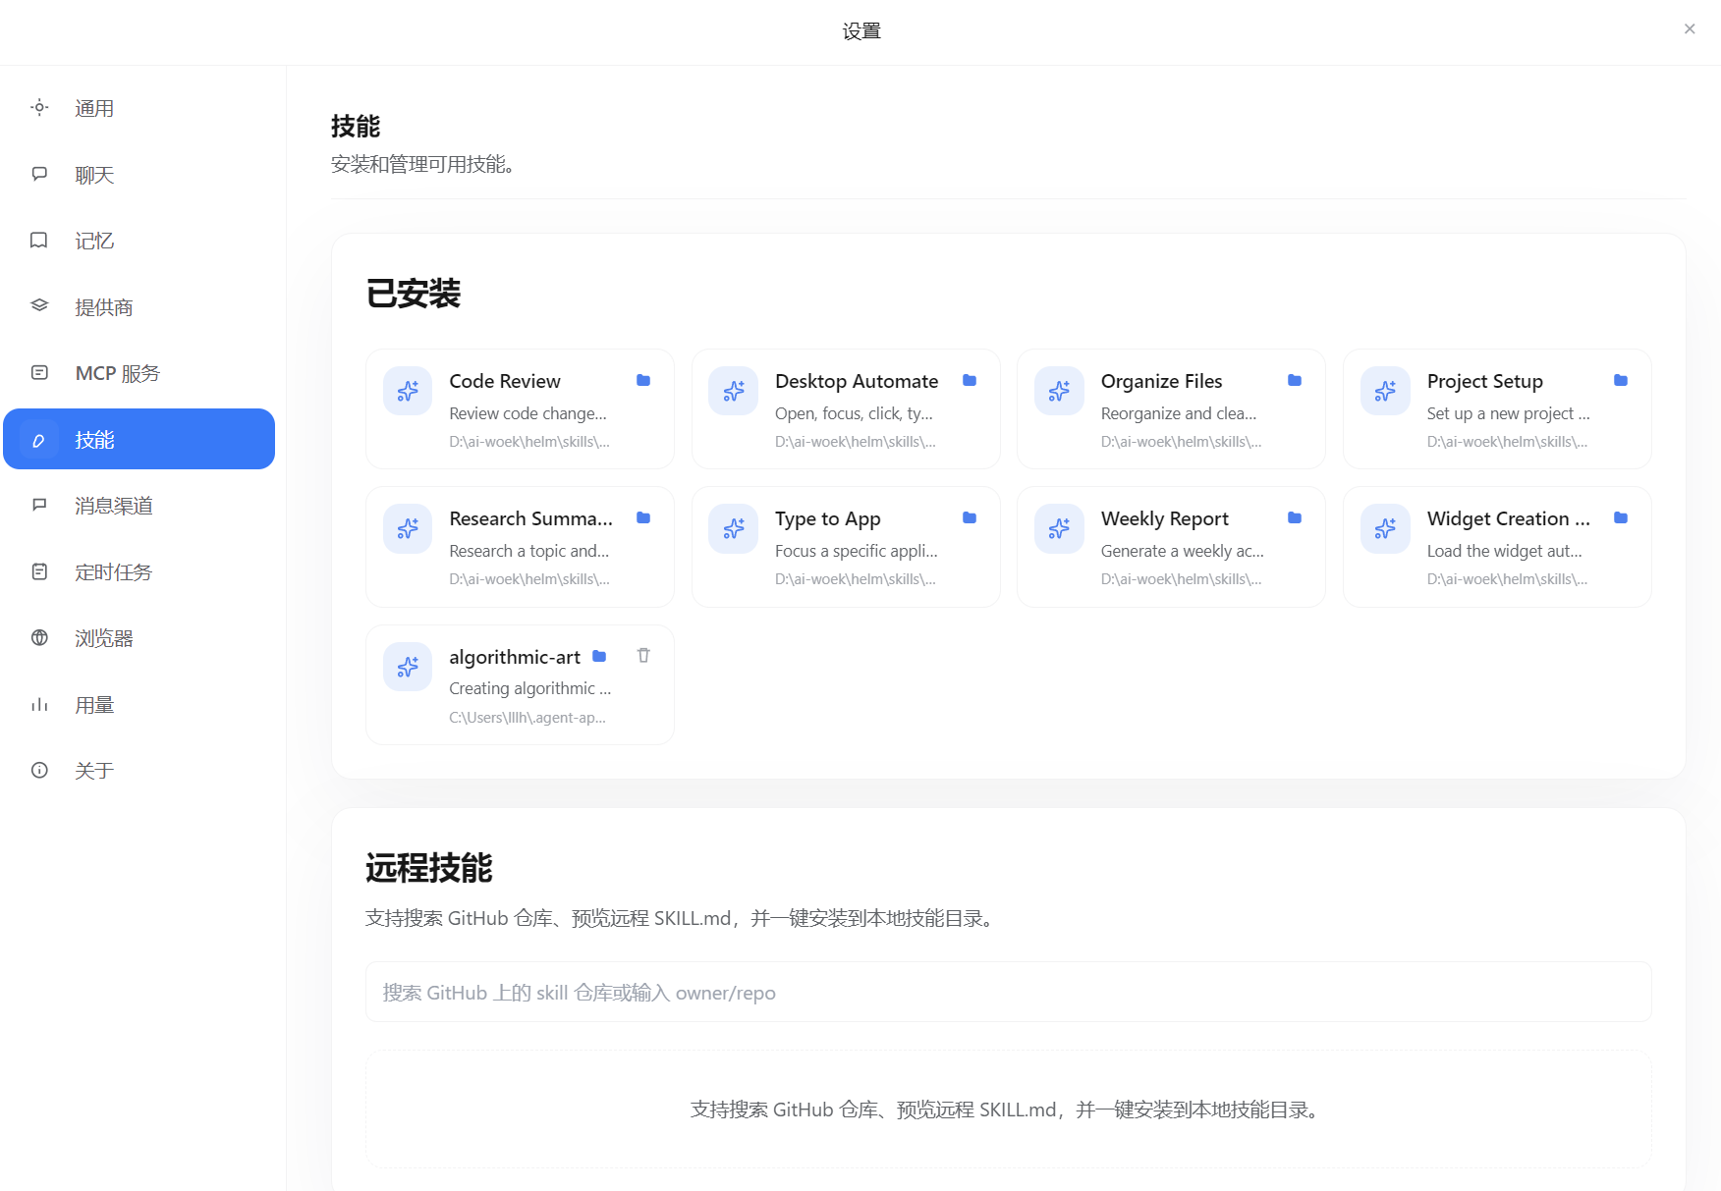Select the 提供商 layers icon
Viewport: 1721px width, 1191px height.
pyautogui.click(x=39, y=306)
